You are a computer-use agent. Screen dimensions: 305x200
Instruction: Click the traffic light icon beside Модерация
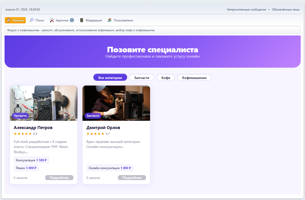(82, 20)
